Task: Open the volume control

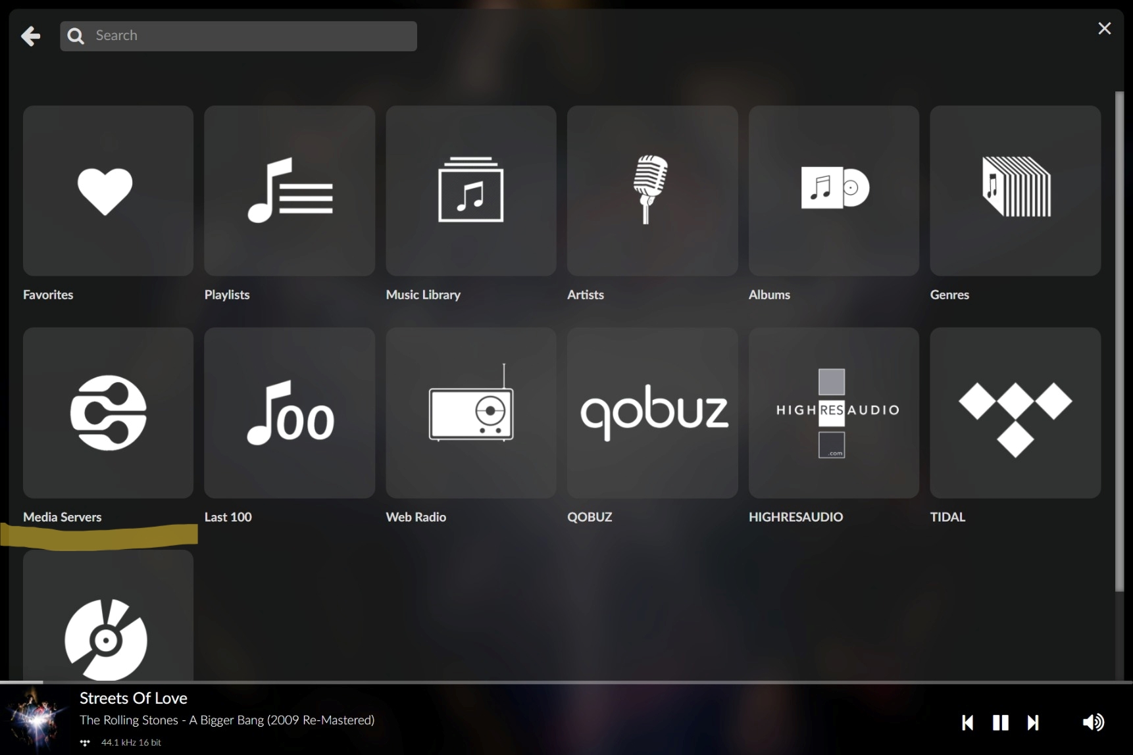Action: tap(1092, 721)
